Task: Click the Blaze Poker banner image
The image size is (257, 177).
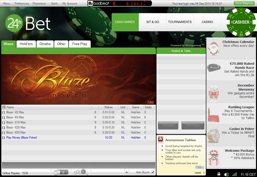Action: [79, 79]
